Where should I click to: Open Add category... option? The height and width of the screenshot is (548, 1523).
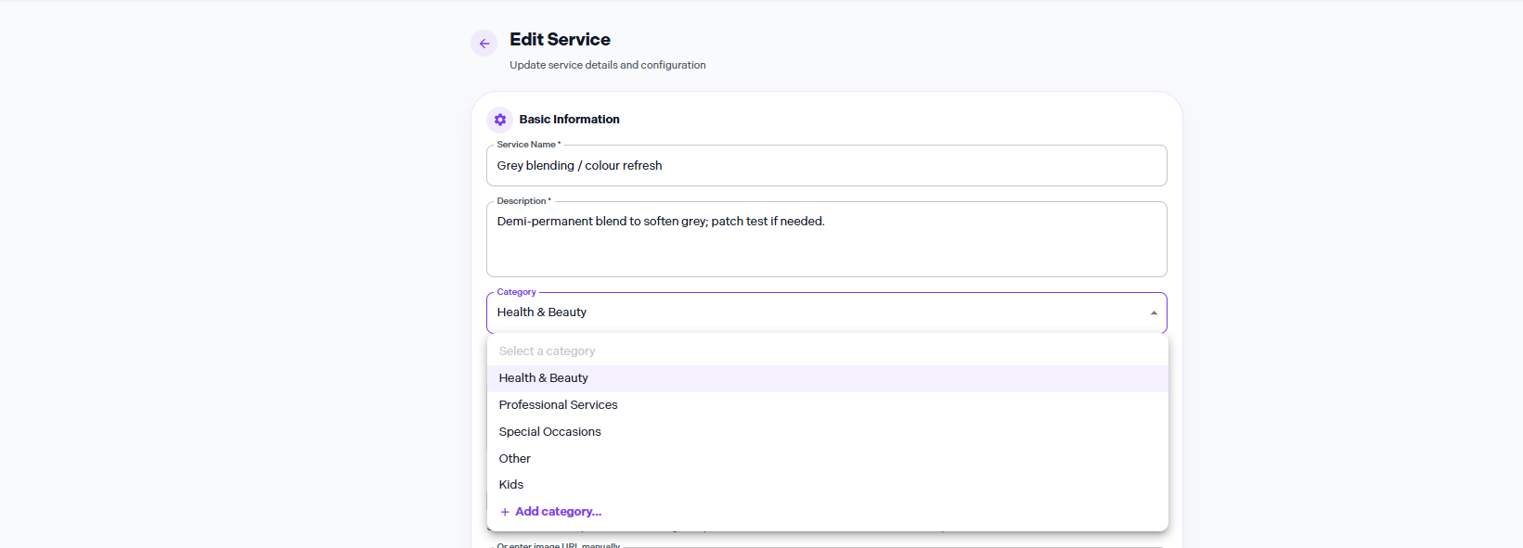827,512
